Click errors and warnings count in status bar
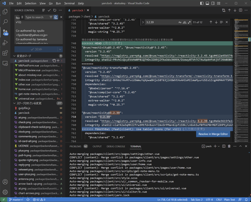The width and height of the screenshot is (251, 202). [x=39, y=199]
